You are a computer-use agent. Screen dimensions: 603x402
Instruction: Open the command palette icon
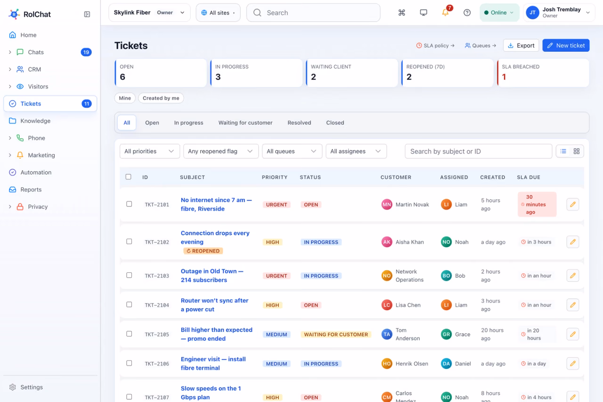pyautogui.click(x=402, y=13)
